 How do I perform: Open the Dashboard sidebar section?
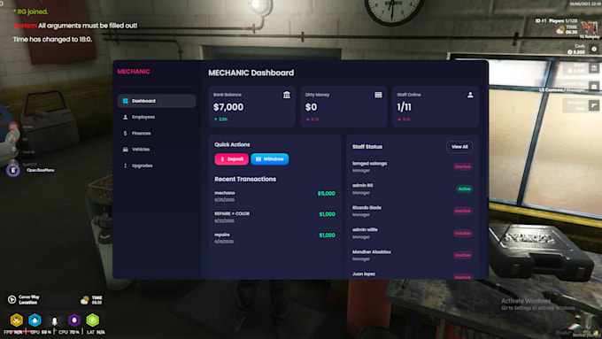tap(157, 101)
